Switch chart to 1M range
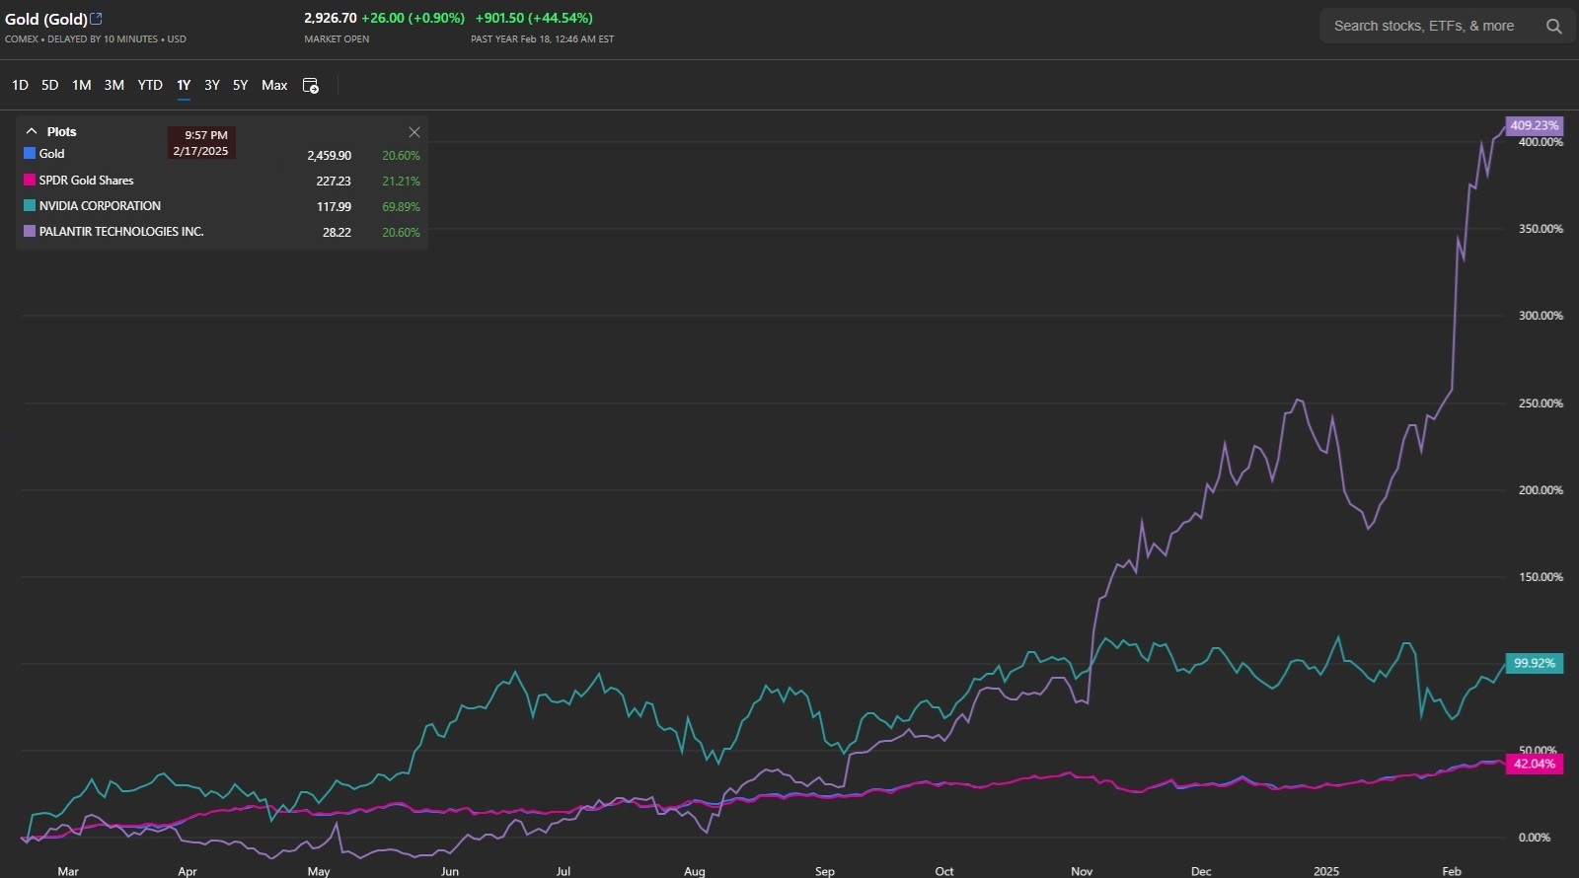 tap(81, 86)
